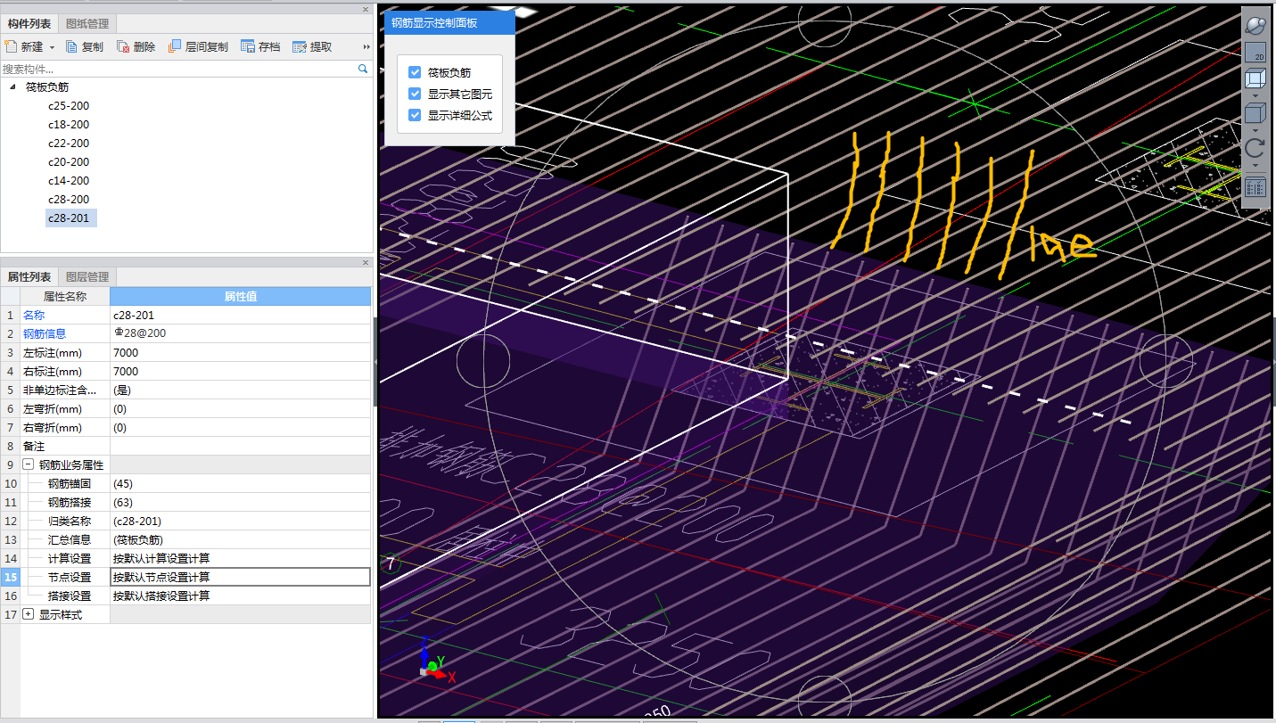
Task: Collapse the 钢筋业务属性 group
Action: [29, 464]
